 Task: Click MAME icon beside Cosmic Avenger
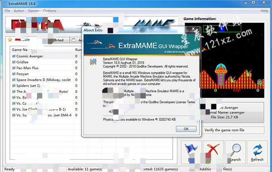coord(14,56)
